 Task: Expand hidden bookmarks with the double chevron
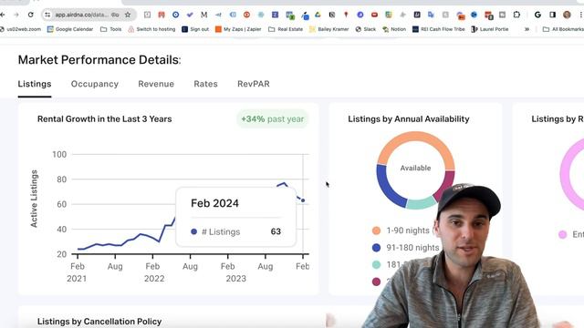tap(527, 29)
